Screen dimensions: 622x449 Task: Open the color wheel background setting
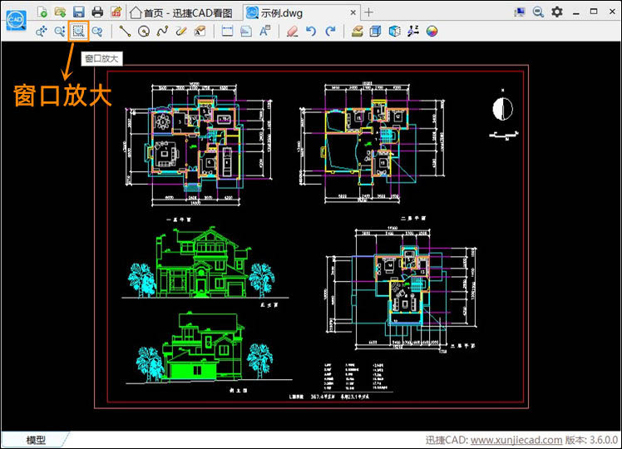pyautogui.click(x=432, y=32)
